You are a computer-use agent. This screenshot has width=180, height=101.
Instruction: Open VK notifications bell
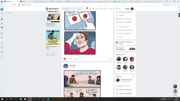click(87, 9)
